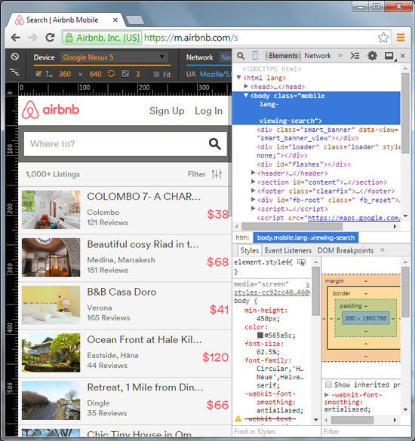
Task: Toggle element state icon next to element.style
Action: coord(301,262)
